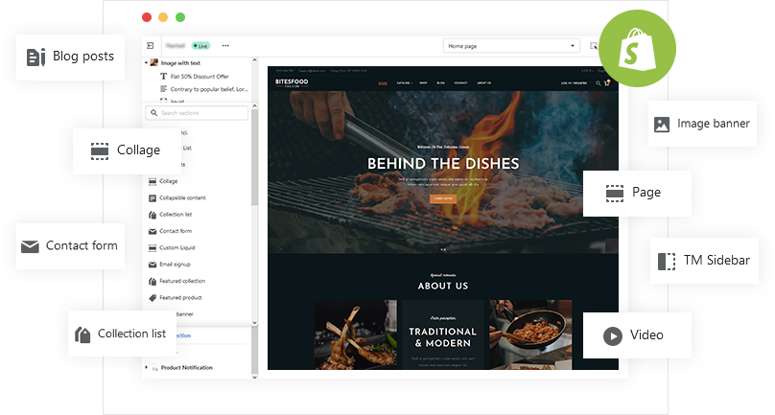The width and height of the screenshot is (775, 415).
Task: Collapse the Image with text section
Action: coord(147,63)
